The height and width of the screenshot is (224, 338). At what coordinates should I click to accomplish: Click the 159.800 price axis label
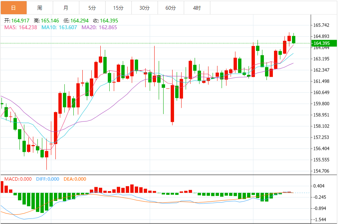click(321, 104)
